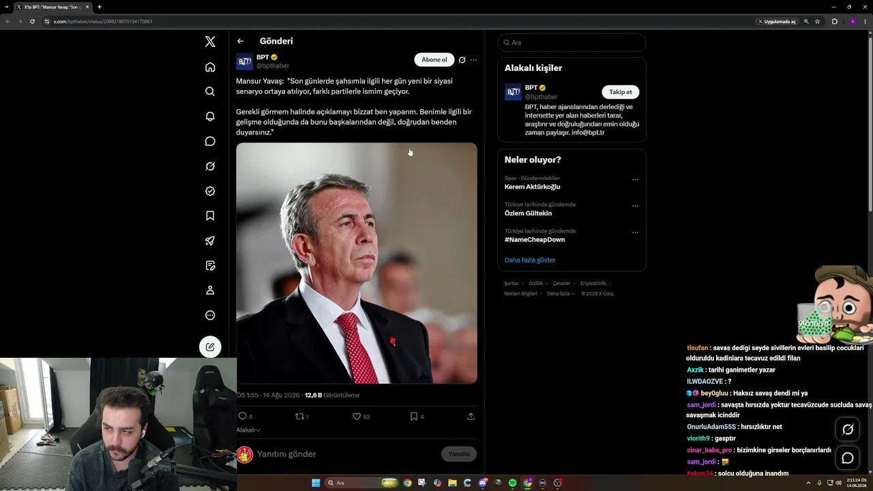Open Profile person icon in sidebar
The image size is (873, 491).
click(x=210, y=291)
